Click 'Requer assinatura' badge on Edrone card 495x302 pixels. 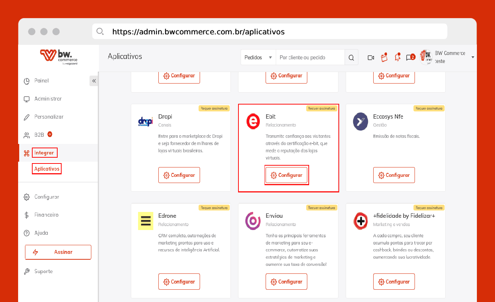click(214, 208)
